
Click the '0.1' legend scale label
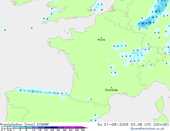click(x=3, y=130)
